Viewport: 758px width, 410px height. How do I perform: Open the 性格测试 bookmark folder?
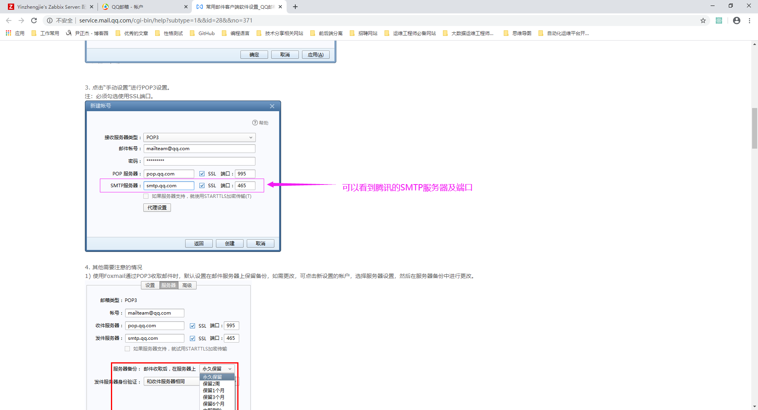point(169,33)
